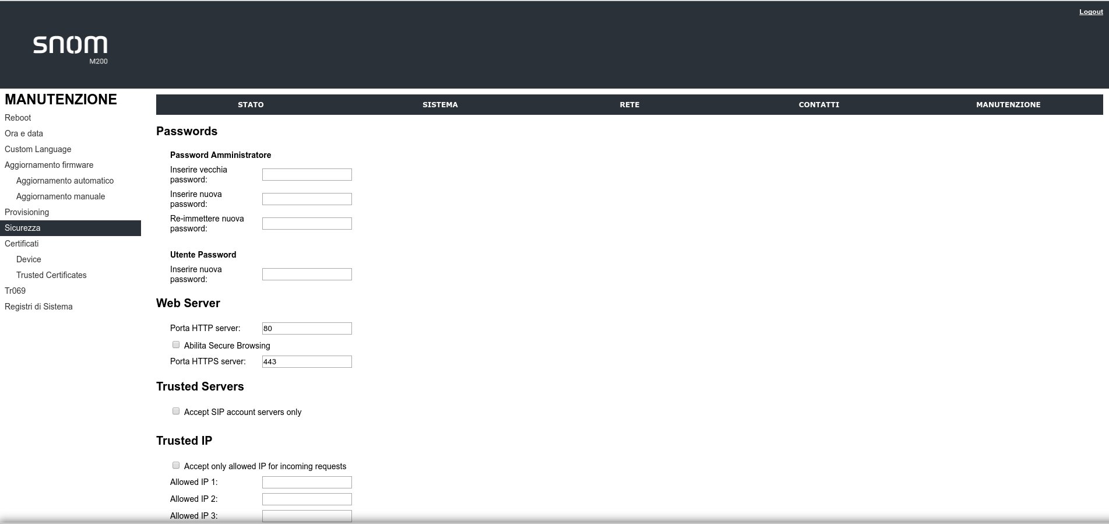
Task: Focus the Utente new password field
Action: pyautogui.click(x=307, y=274)
